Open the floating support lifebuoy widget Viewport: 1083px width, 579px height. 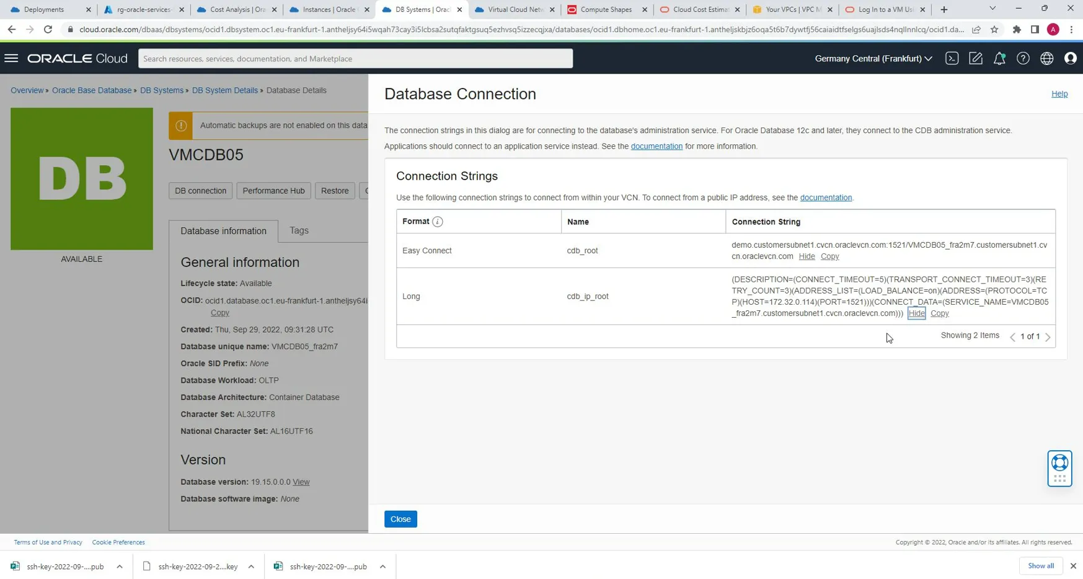pyautogui.click(x=1059, y=469)
